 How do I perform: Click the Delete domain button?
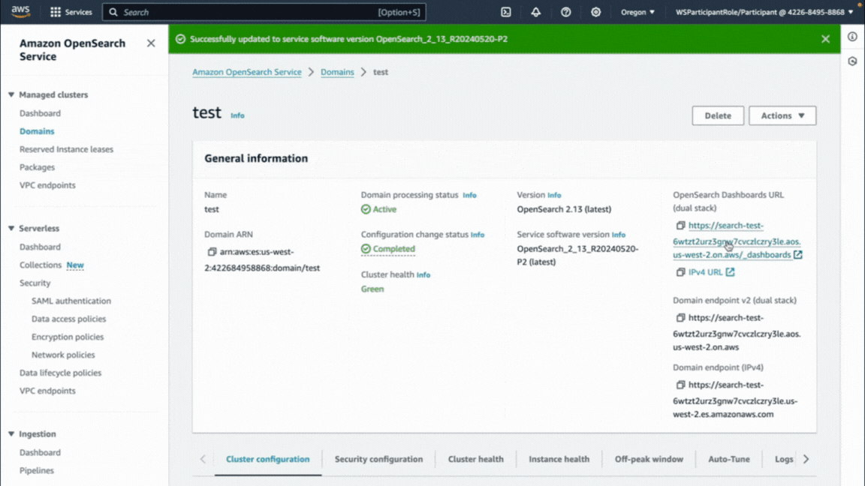click(x=718, y=115)
